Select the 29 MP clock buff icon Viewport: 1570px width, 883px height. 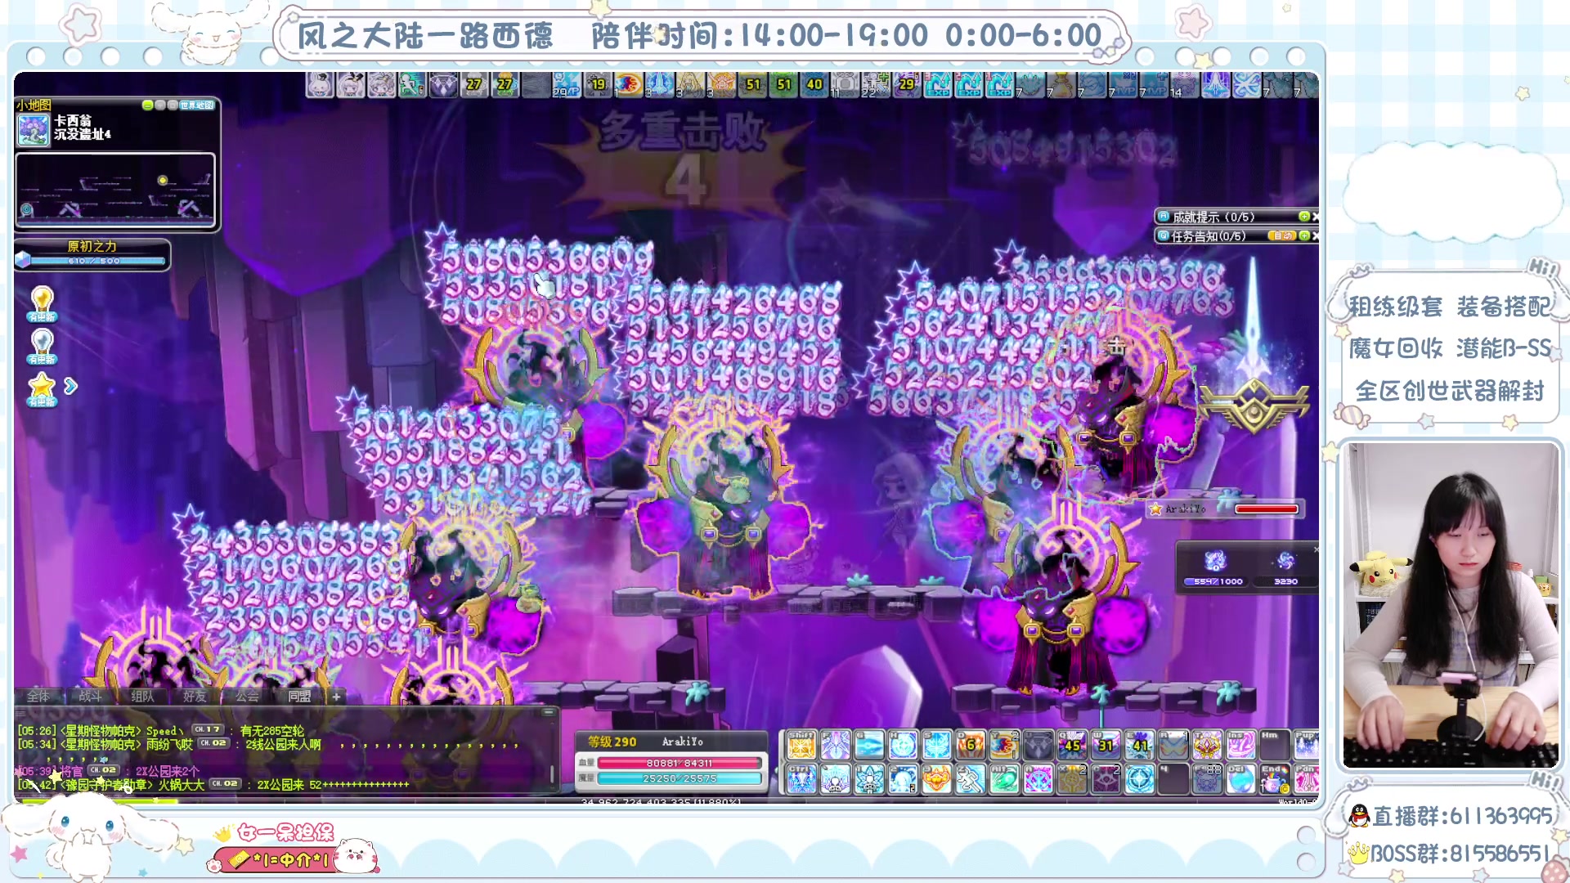point(567,85)
